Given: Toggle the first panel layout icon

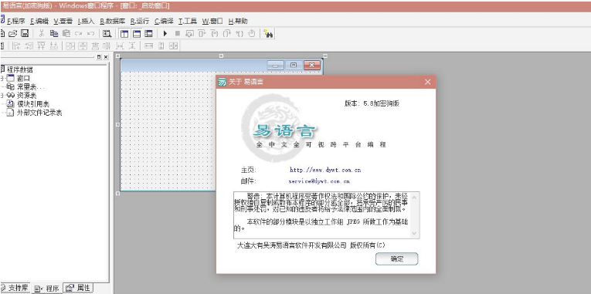Looking at the screenshot, I should point(124,34).
